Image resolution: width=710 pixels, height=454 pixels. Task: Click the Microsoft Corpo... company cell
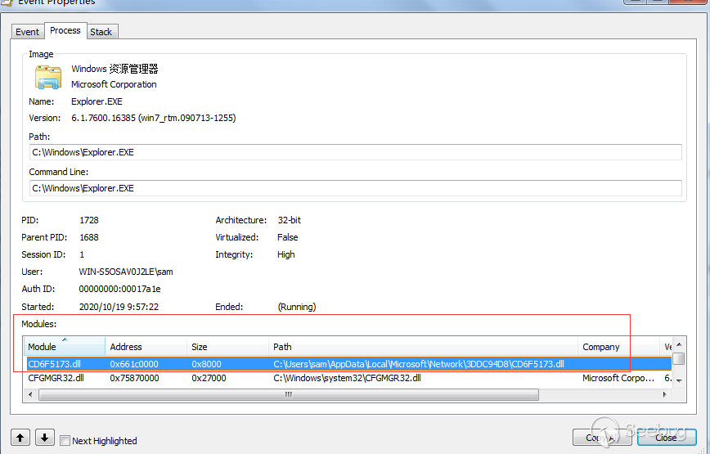(618, 378)
